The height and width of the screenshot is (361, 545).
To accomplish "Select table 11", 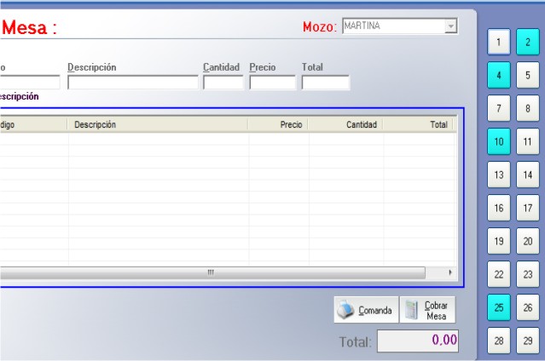I will [528, 141].
